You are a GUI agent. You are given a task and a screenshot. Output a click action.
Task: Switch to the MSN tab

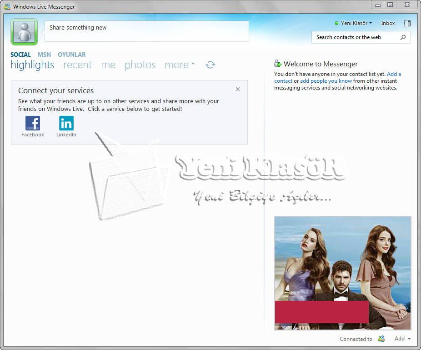[x=44, y=55]
